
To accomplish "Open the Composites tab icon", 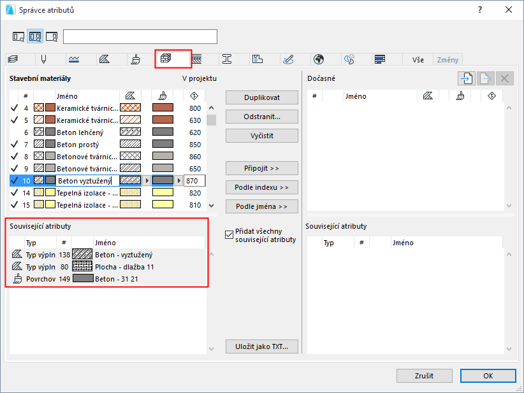I will tap(197, 59).
